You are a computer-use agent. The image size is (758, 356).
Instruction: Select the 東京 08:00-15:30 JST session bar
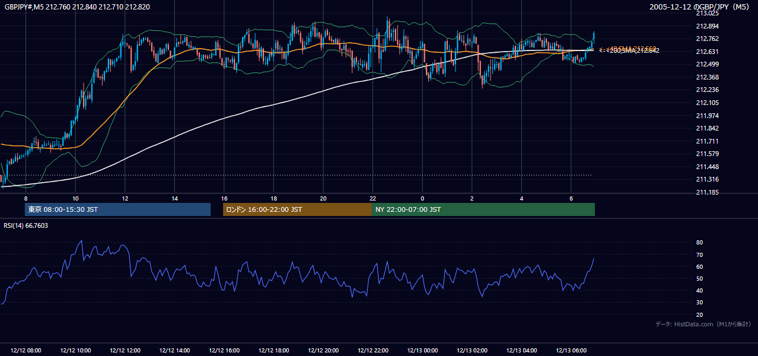(117, 209)
